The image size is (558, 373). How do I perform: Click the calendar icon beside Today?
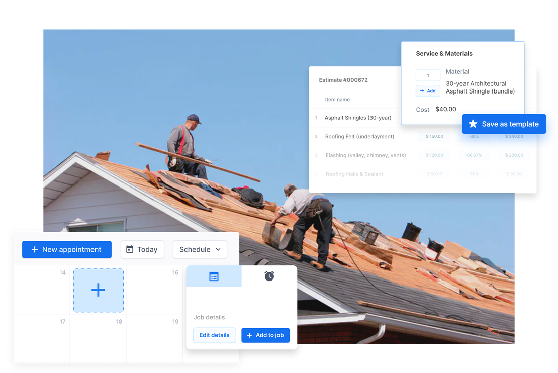[130, 249]
